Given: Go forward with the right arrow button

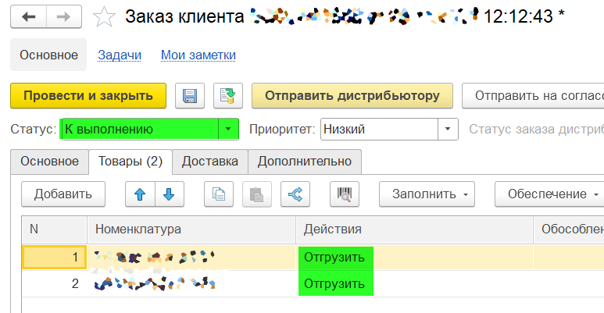Looking at the screenshot, I should coord(64,16).
